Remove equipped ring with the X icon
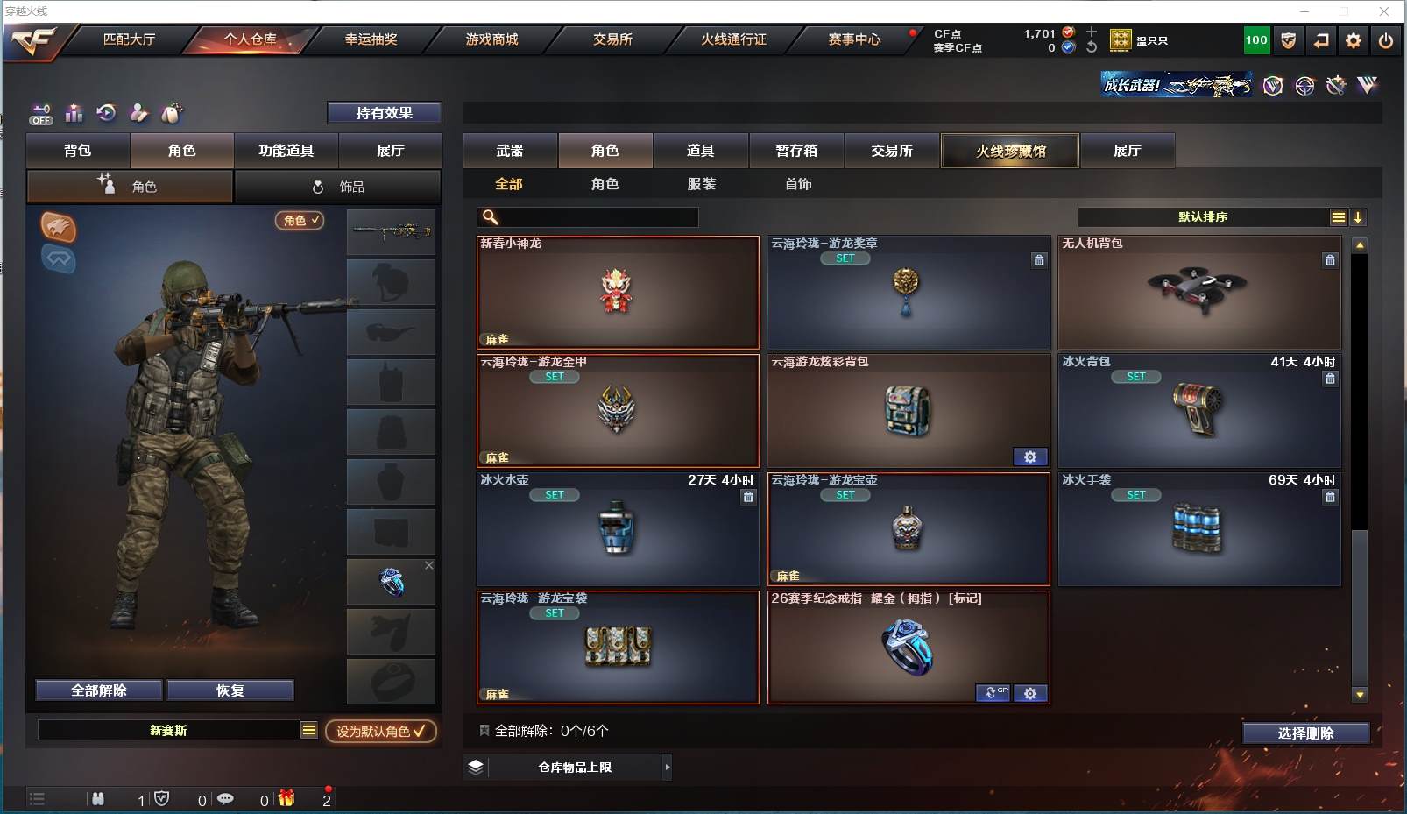This screenshot has height=814, width=1407. pos(429,565)
